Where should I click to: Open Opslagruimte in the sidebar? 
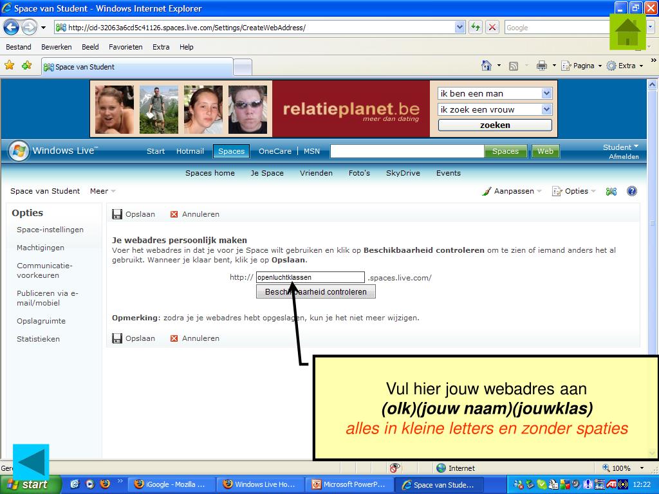41,321
